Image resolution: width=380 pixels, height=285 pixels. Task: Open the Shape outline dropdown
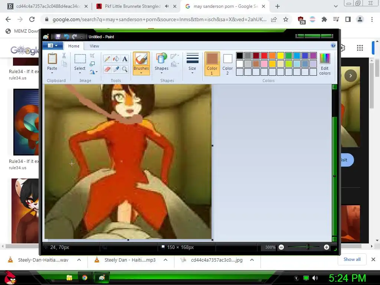[x=175, y=56]
